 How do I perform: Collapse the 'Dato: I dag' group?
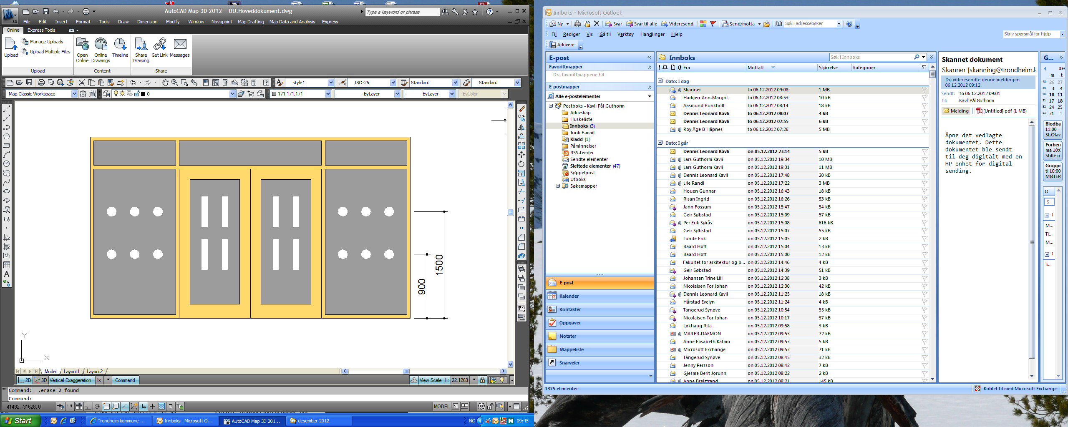[660, 81]
